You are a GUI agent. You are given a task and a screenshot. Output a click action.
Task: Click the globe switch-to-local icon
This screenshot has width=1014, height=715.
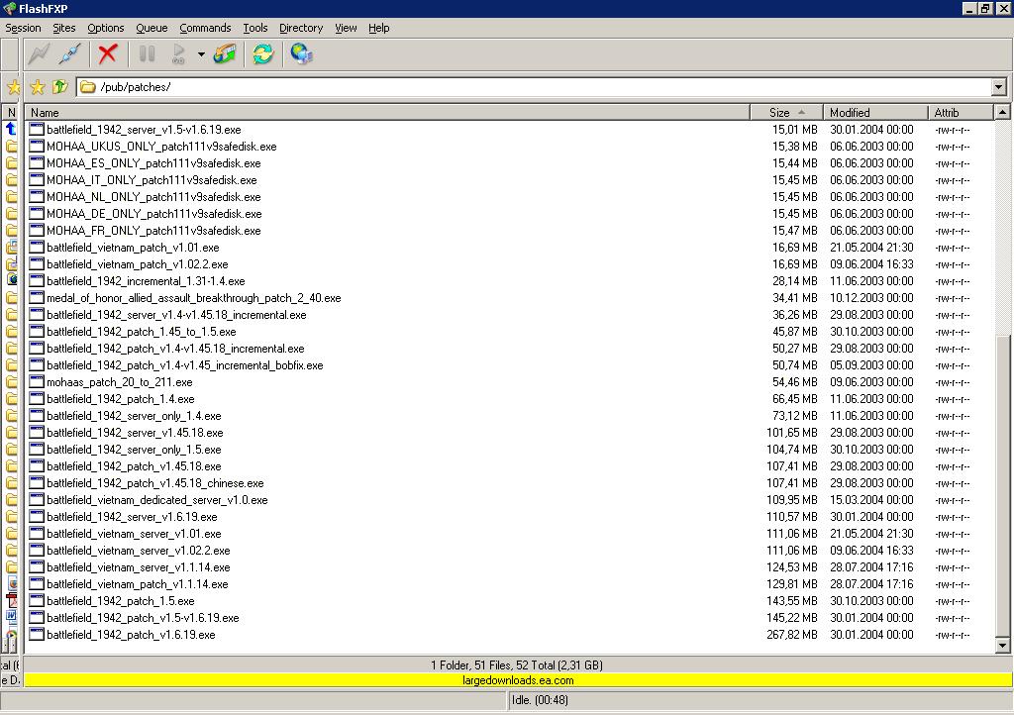tap(301, 53)
